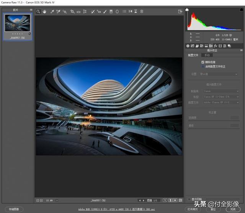Select the Hand tool
Screen dimensions: 245x213
click(44, 12)
